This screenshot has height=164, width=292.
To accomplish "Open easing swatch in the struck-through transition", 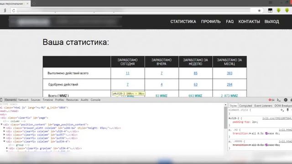I will click(x=266, y=145).
